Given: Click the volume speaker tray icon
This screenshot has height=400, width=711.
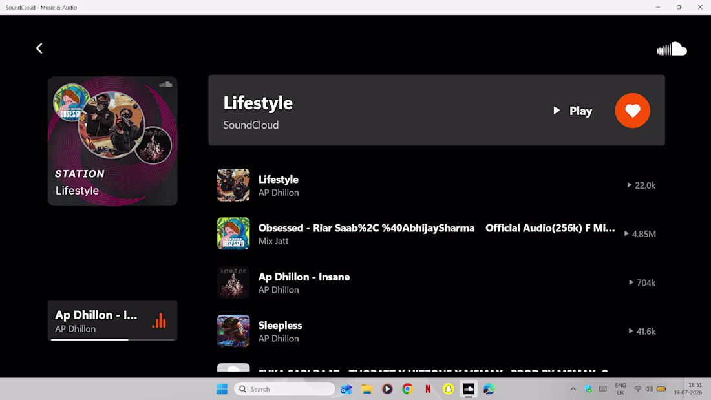Looking at the screenshot, I should 649,389.
